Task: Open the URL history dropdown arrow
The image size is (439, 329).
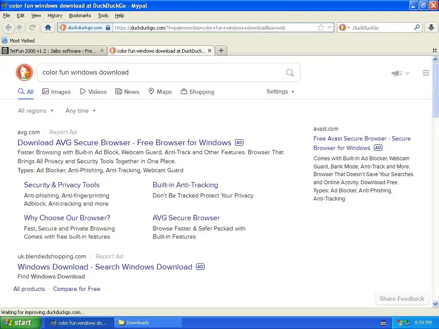Action: click(330, 27)
